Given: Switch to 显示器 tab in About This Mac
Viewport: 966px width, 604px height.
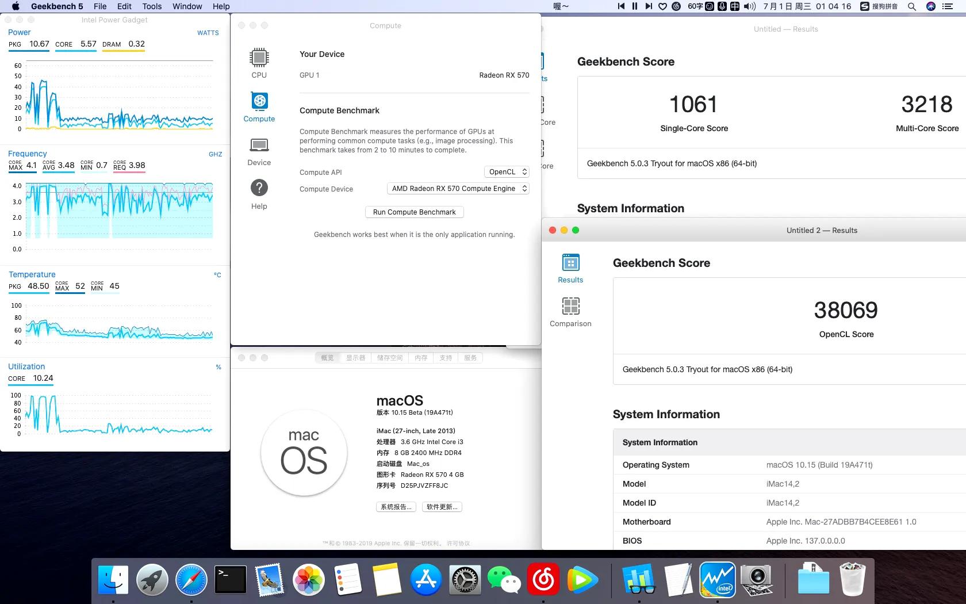Looking at the screenshot, I should (x=355, y=358).
